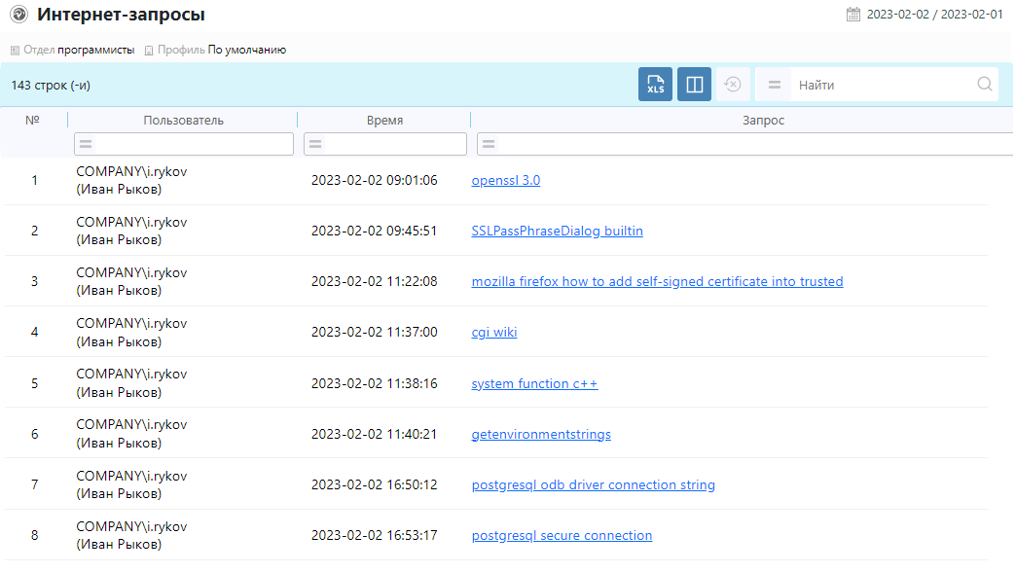The image size is (1016, 572).
Task: Sort by the Пользователь column header
Action: (x=183, y=121)
